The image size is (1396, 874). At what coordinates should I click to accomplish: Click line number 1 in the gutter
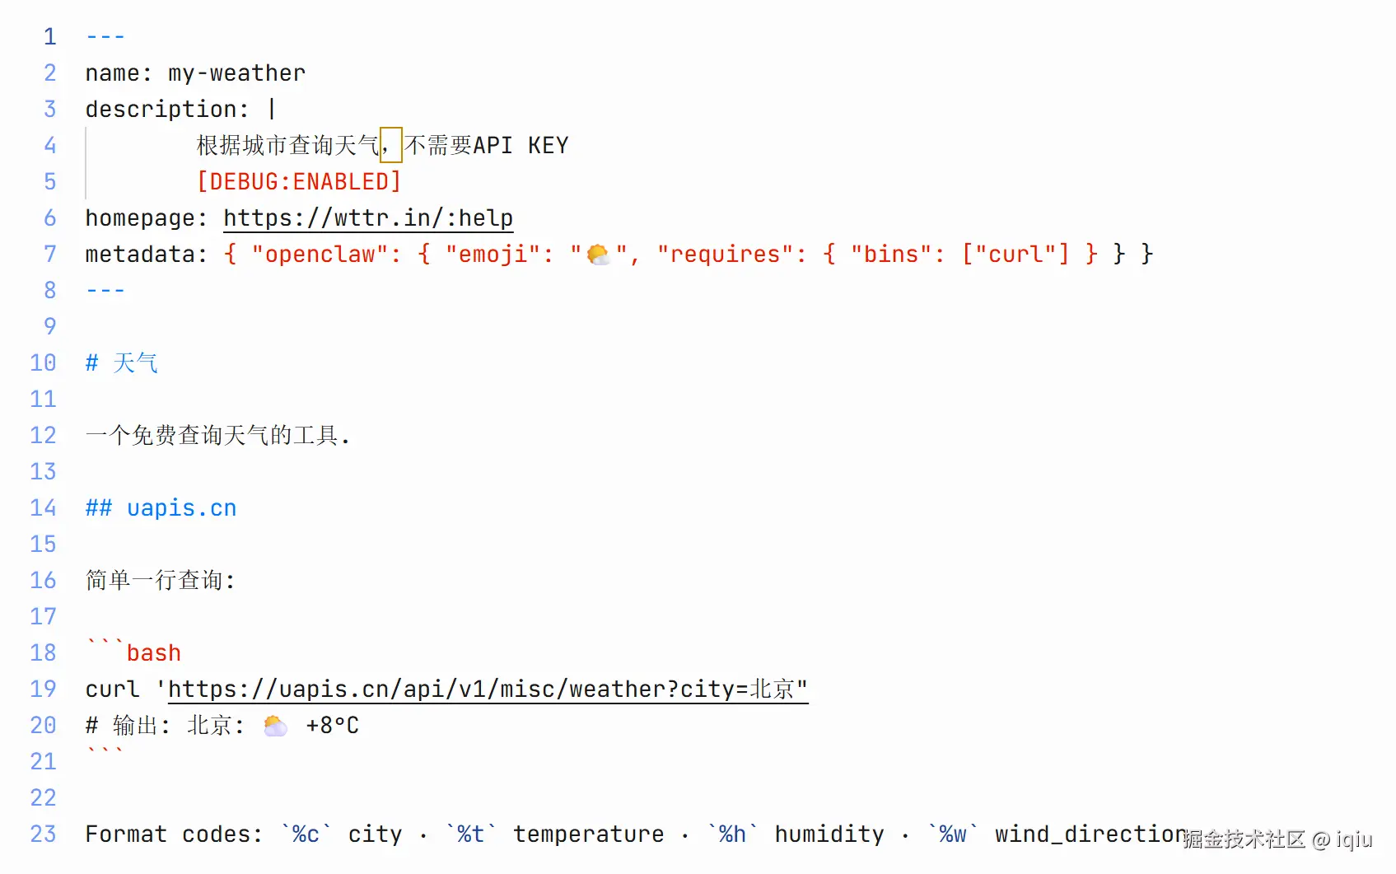point(50,37)
